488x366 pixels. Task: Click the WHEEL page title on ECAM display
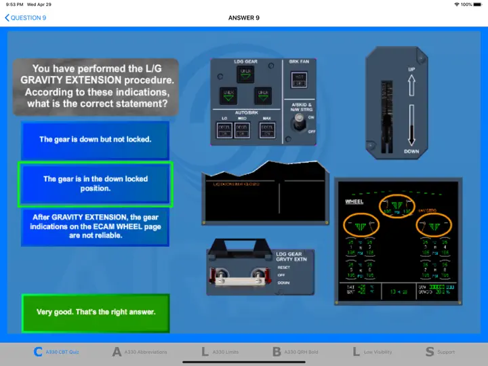[354, 202]
